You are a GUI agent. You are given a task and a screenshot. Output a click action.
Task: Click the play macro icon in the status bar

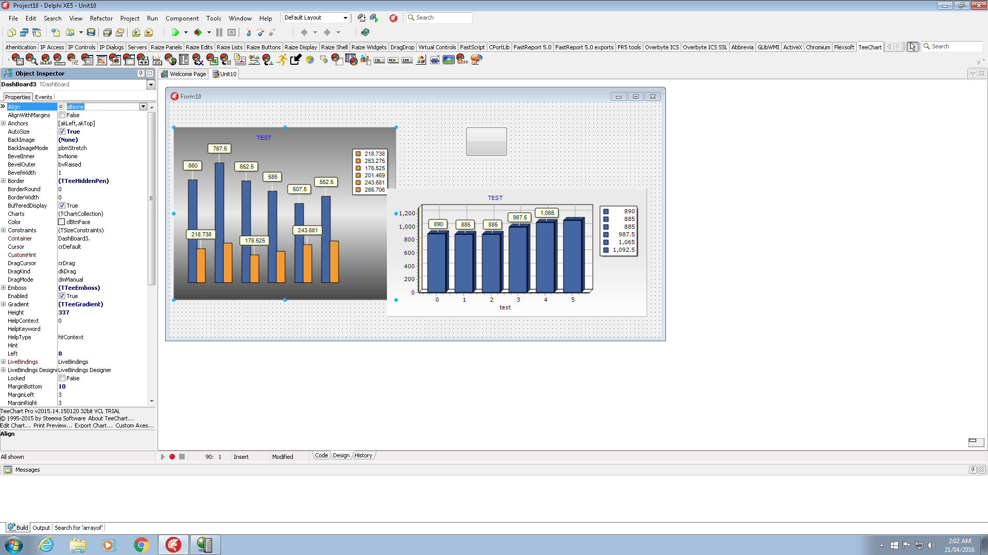163,456
